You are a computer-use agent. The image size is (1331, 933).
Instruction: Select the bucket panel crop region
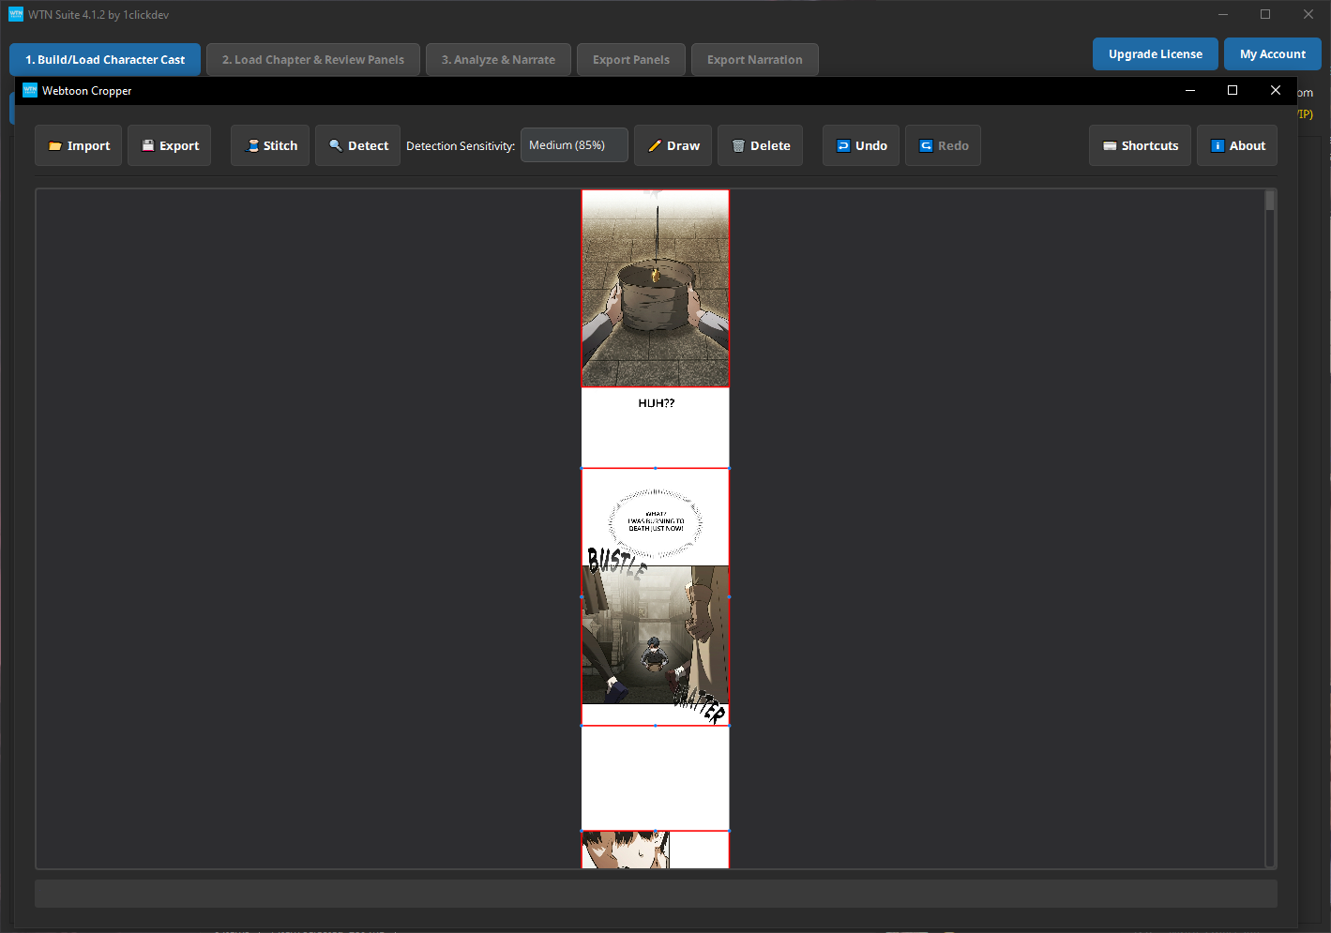coord(655,288)
